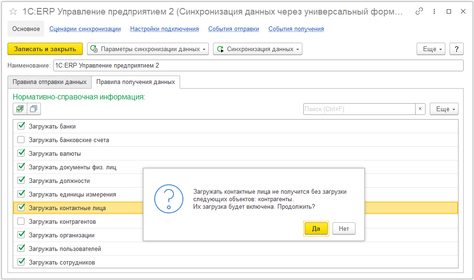Switch to 'Правила отправки данных' tab
Viewport: 474px width, 280px height.
click(49, 82)
